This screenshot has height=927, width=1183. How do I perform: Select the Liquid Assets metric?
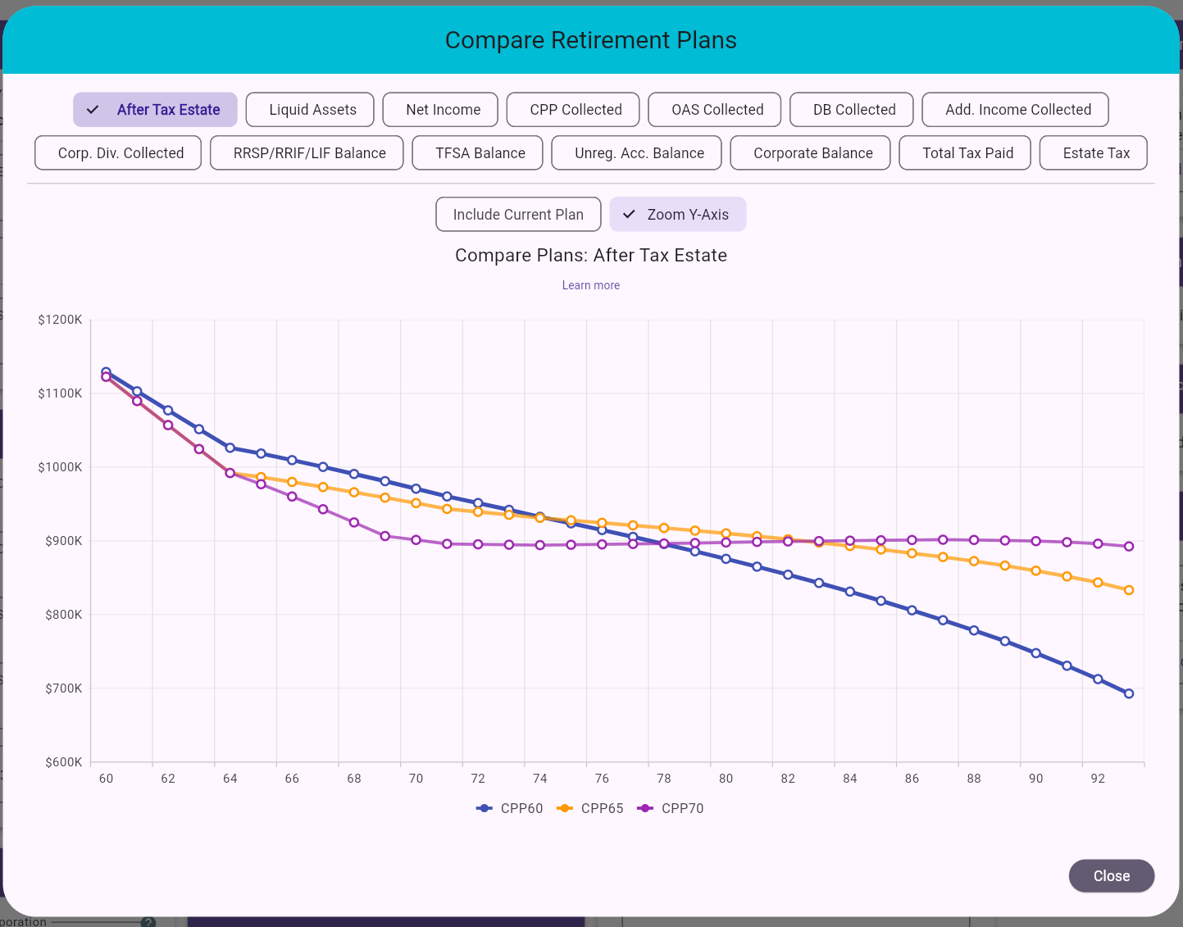[x=309, y=109]
